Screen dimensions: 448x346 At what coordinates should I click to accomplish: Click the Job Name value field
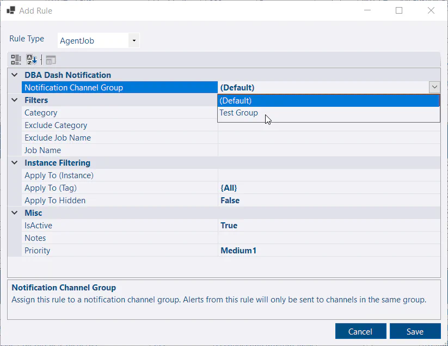(x=328, y=150)
